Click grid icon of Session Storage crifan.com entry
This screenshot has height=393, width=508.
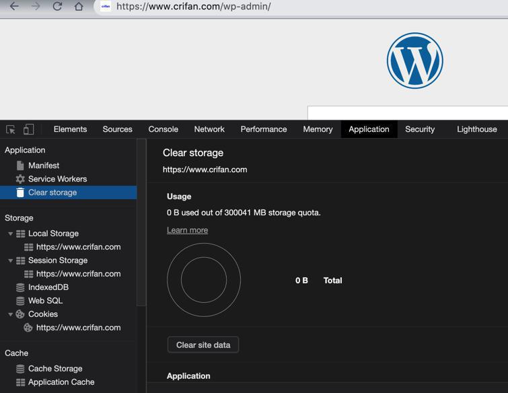(28, 274)
